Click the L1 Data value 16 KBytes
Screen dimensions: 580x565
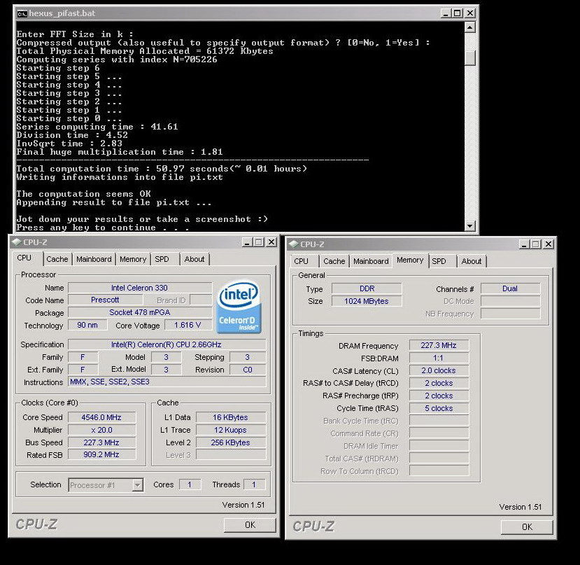click(x=230, y=417)
